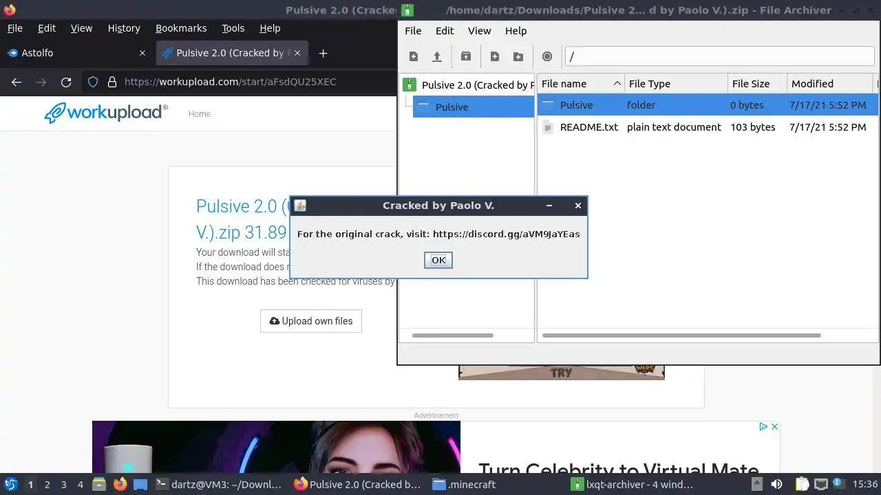Click the Pulsive folder icon in file list
Viewport: 881px width, 495px height.
tap(548, 105)
